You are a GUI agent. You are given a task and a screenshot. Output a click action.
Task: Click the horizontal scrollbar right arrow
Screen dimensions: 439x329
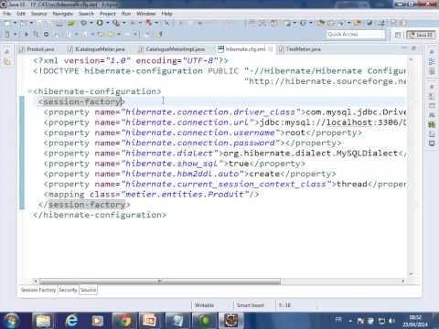pyautogui.click(x=403, y=281)
